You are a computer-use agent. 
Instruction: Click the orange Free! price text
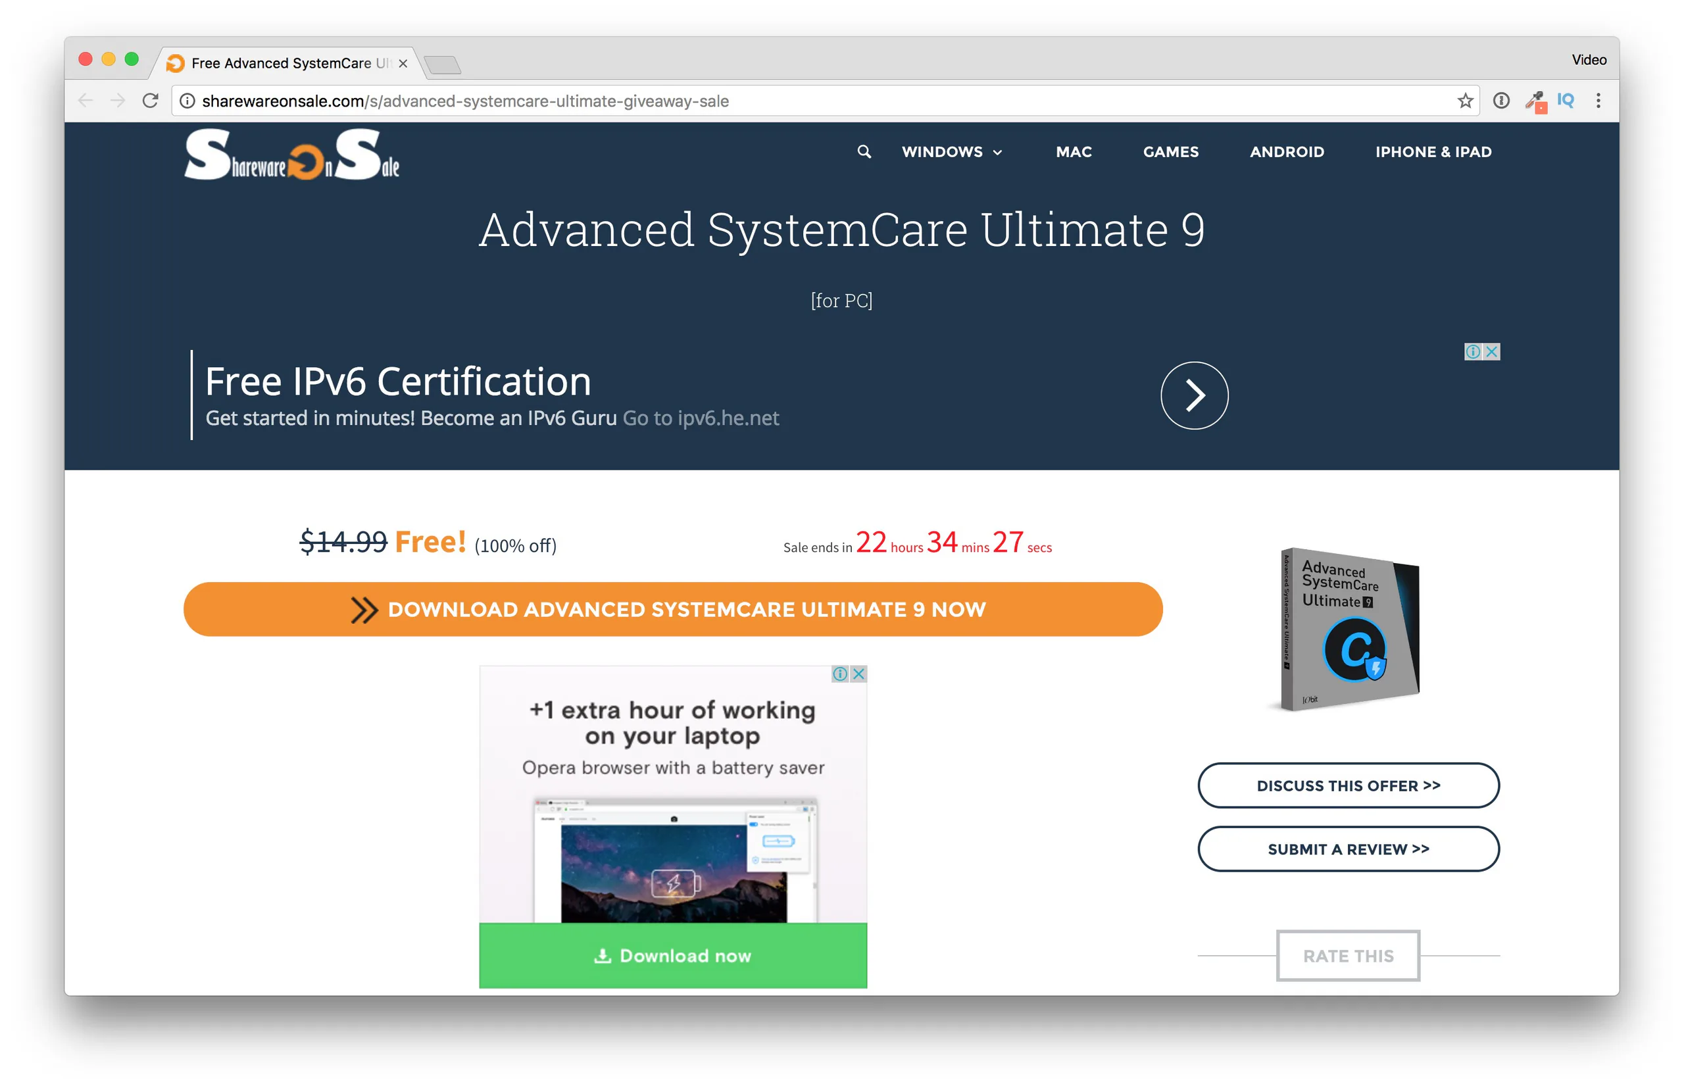pyautogui.click(x=430, y=542)
